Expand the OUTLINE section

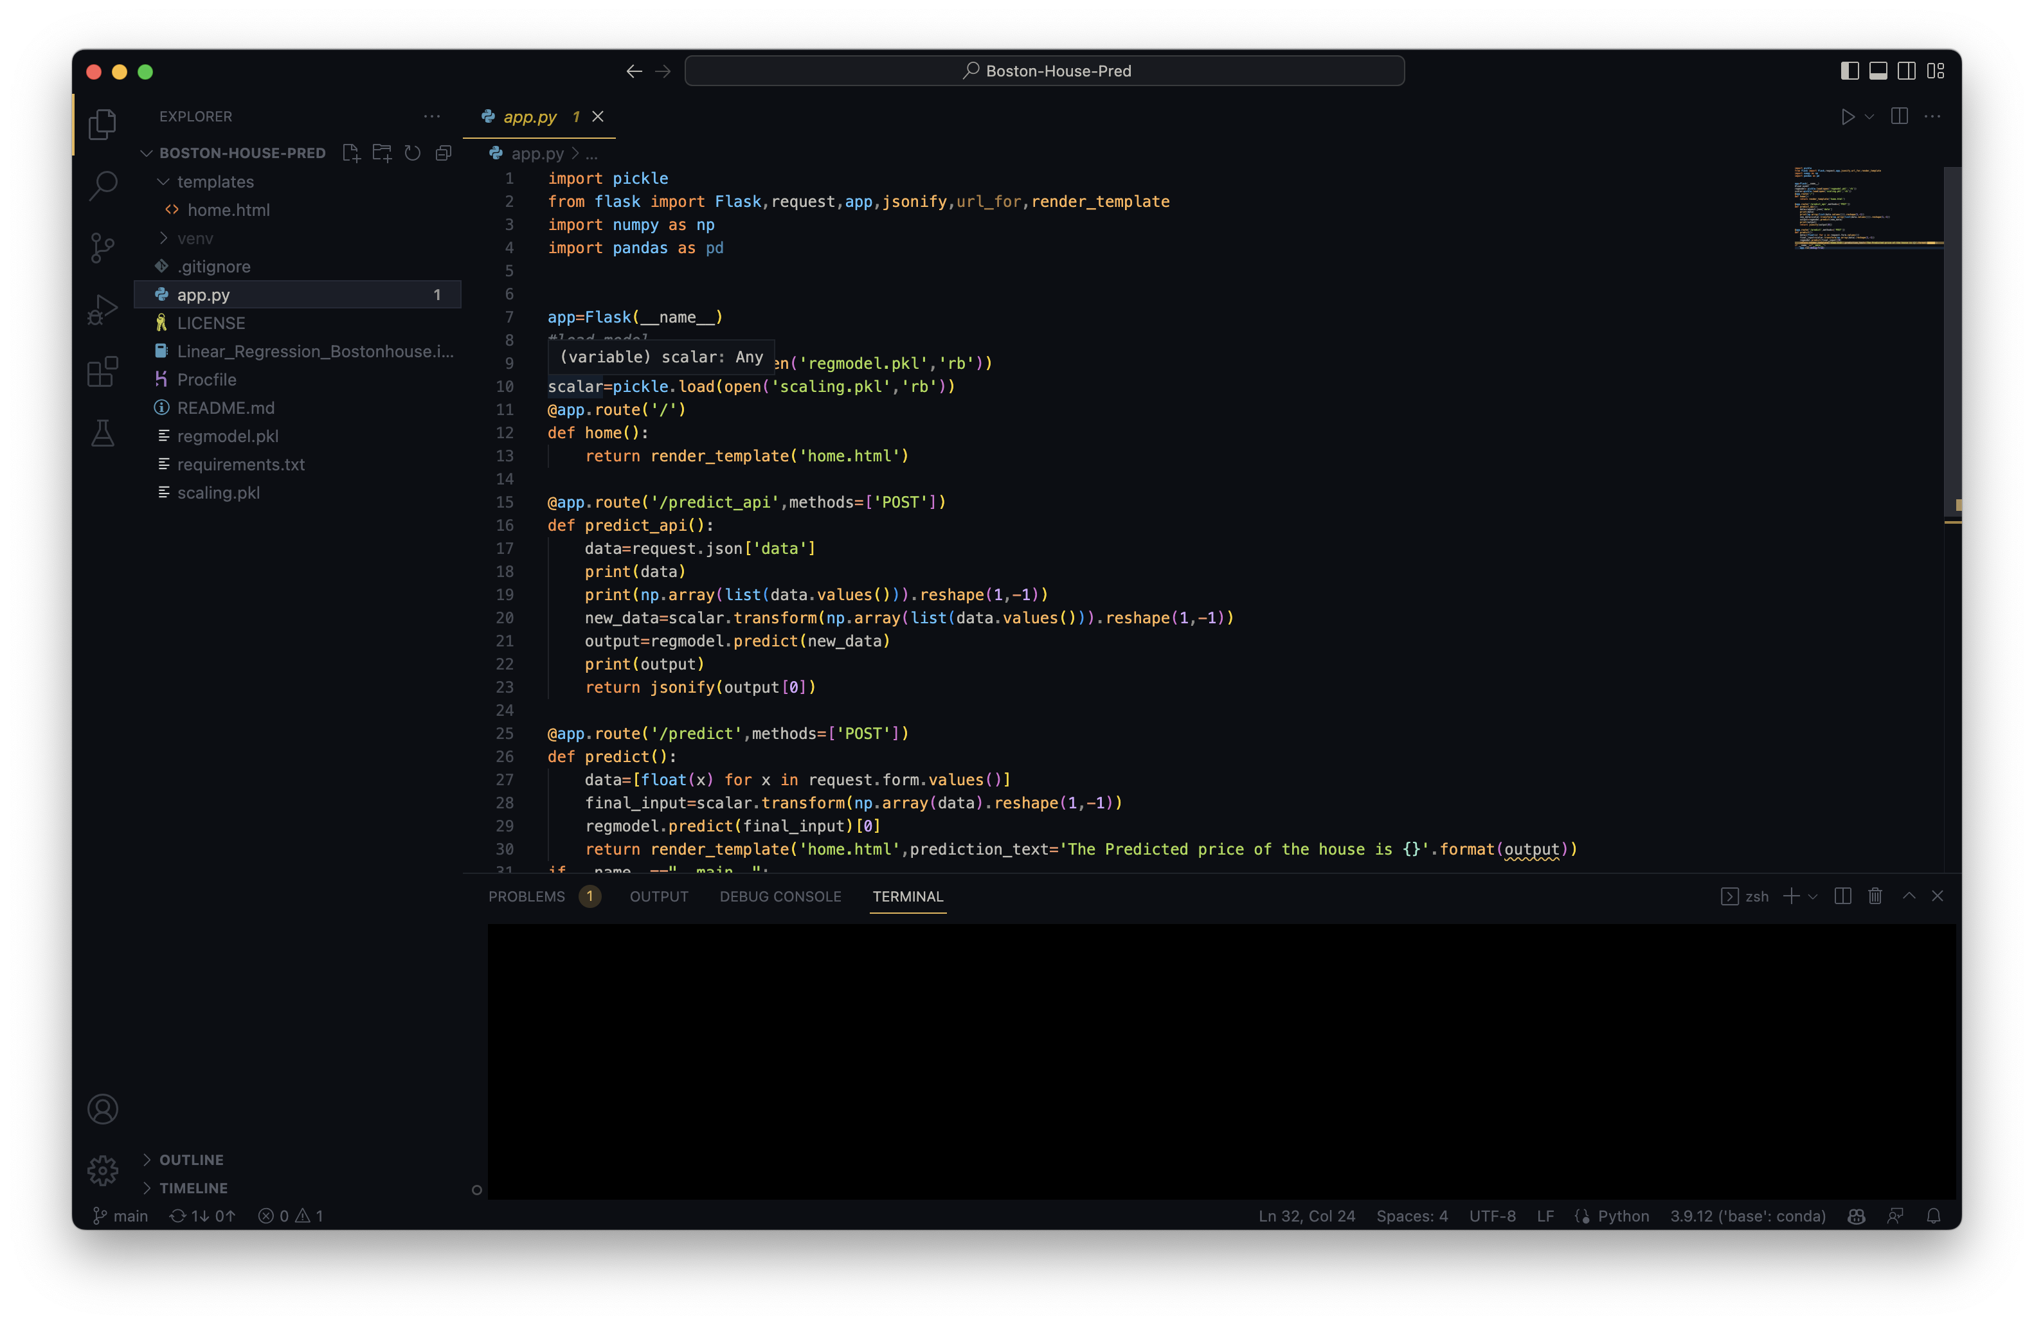tap(192, 1159)
